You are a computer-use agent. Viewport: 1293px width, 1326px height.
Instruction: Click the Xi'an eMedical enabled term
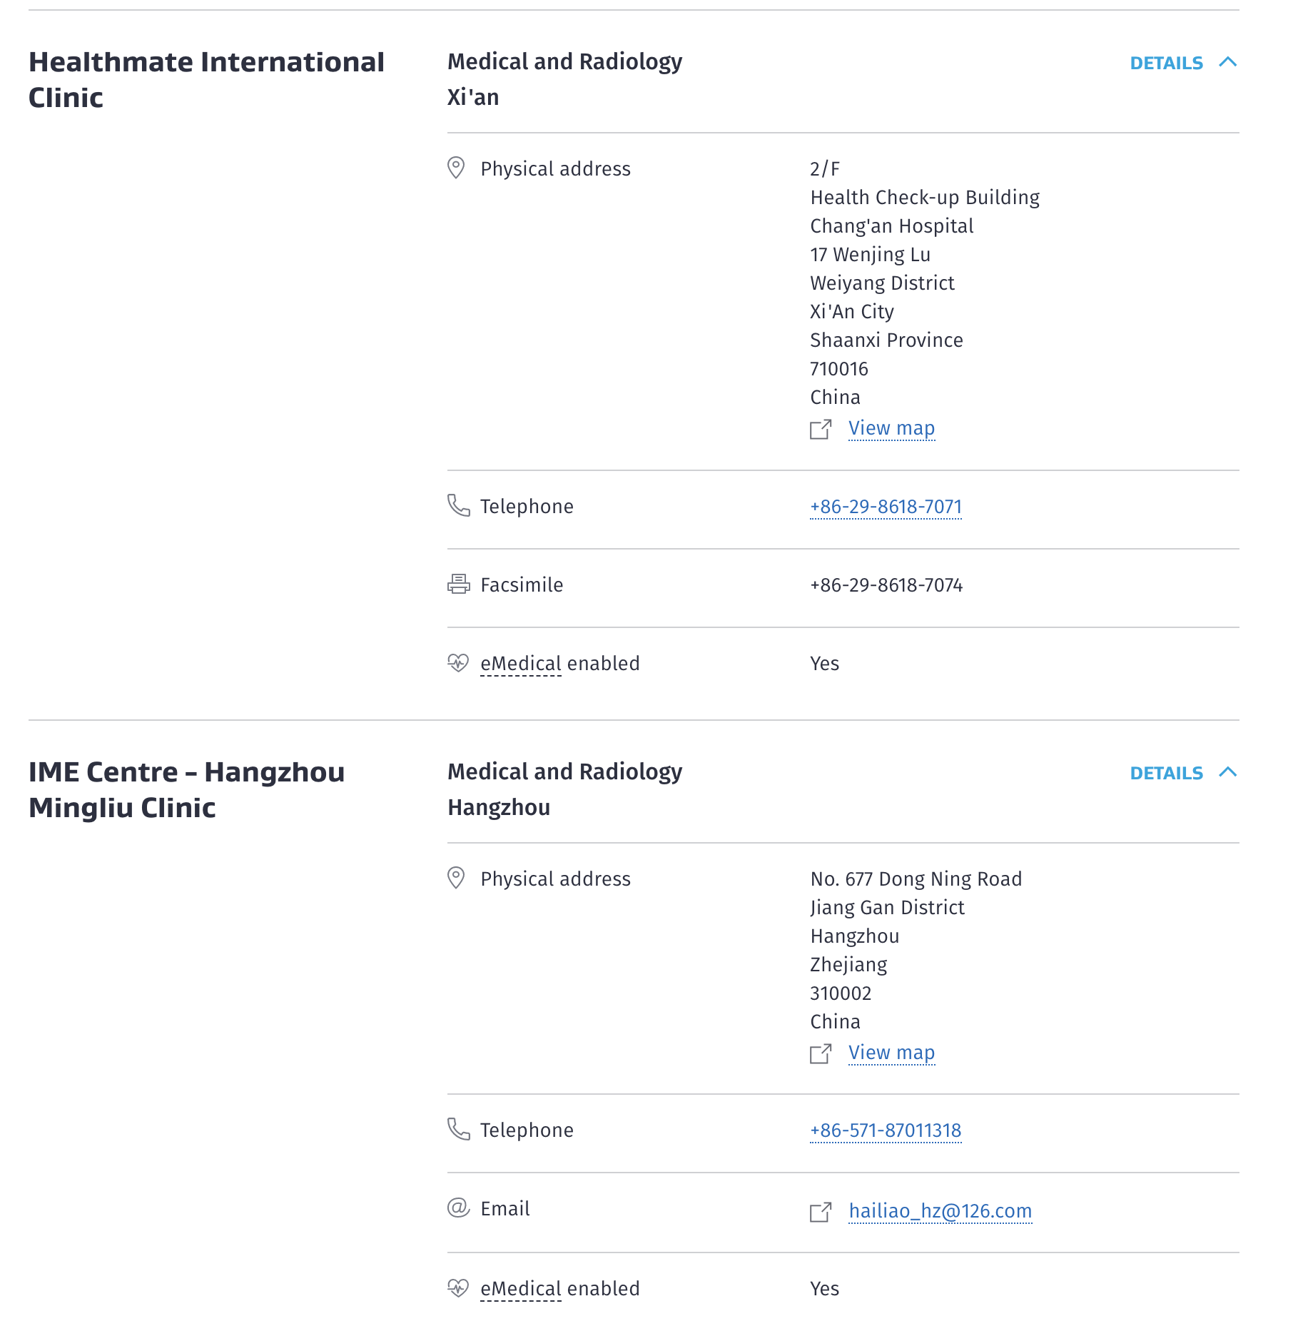521,664
